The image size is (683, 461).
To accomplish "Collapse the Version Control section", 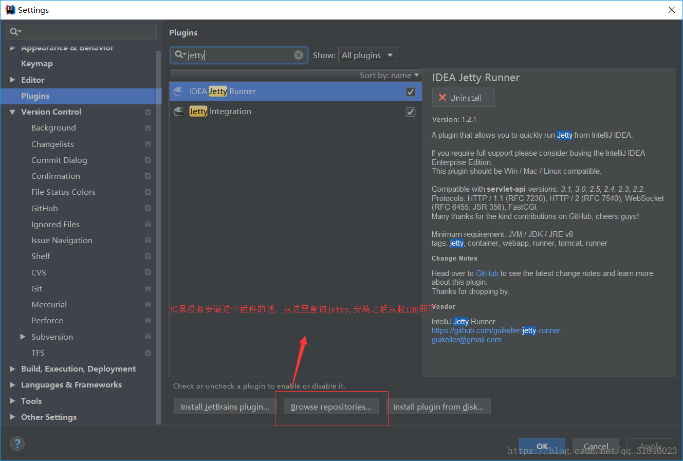I will pyautogui.click(x=12, y=112).
